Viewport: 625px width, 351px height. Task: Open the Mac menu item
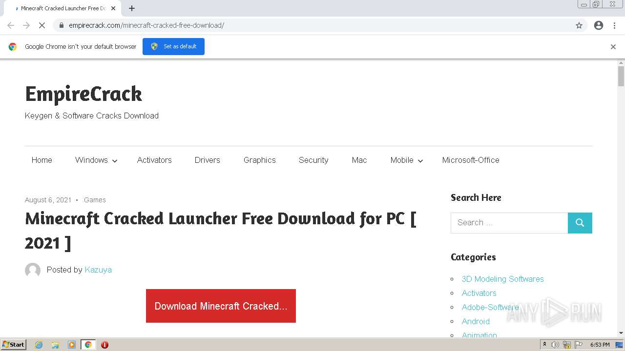pos(359,160)
